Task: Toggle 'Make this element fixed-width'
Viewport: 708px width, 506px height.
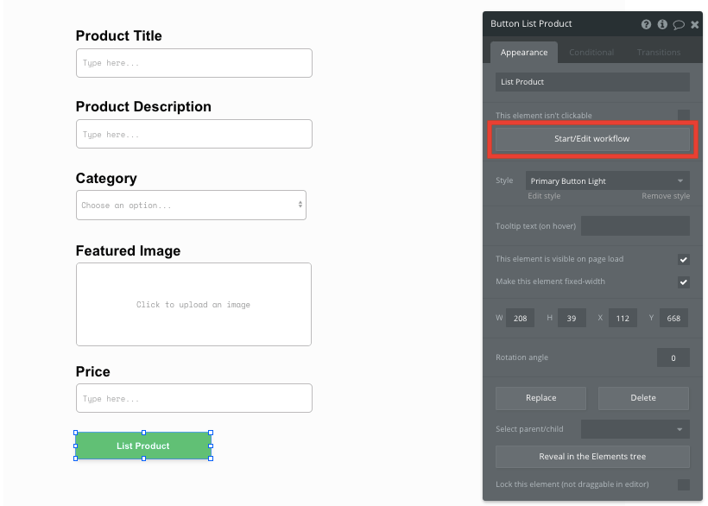Action: coord(684,282)
